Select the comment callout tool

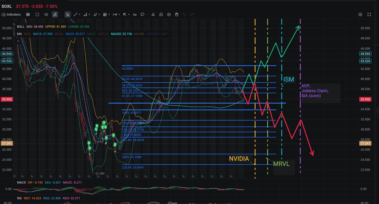(142, 14)
